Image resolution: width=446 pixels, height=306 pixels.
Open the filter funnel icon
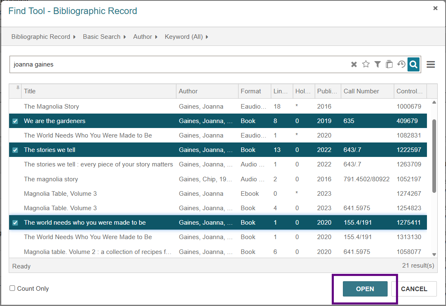(x=377, y=64)
